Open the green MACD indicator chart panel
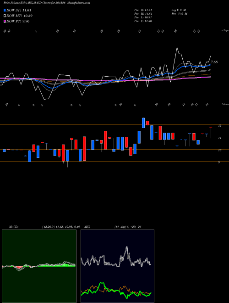The image size is (229, 303). click(39, 266)
